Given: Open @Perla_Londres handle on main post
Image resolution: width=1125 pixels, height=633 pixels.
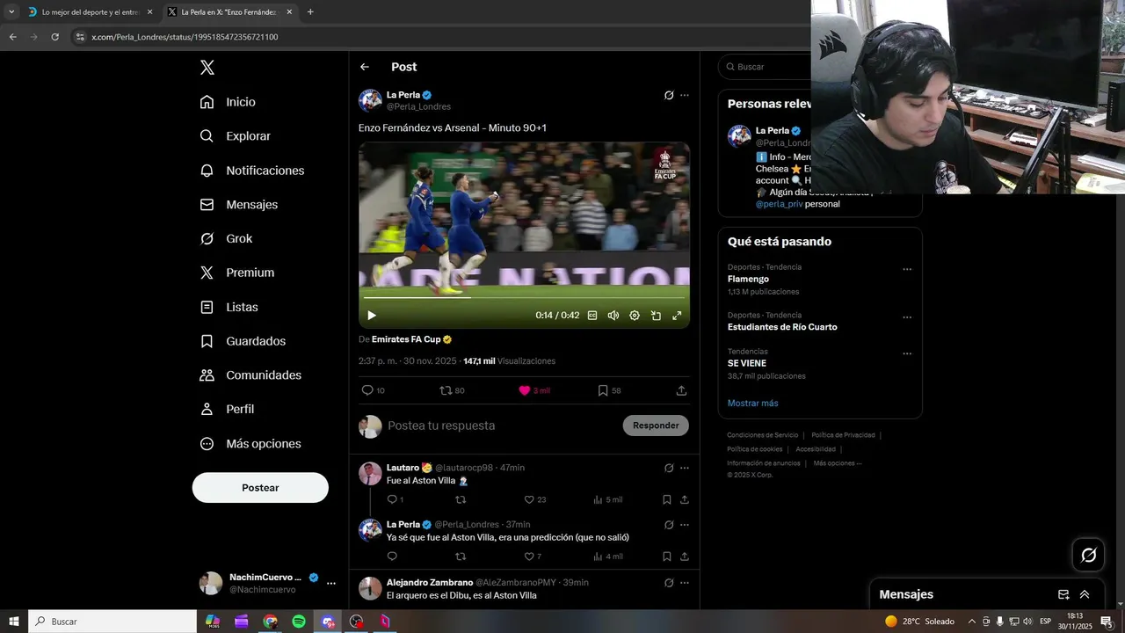Looking at the screenshot, I should pos(418,106).
